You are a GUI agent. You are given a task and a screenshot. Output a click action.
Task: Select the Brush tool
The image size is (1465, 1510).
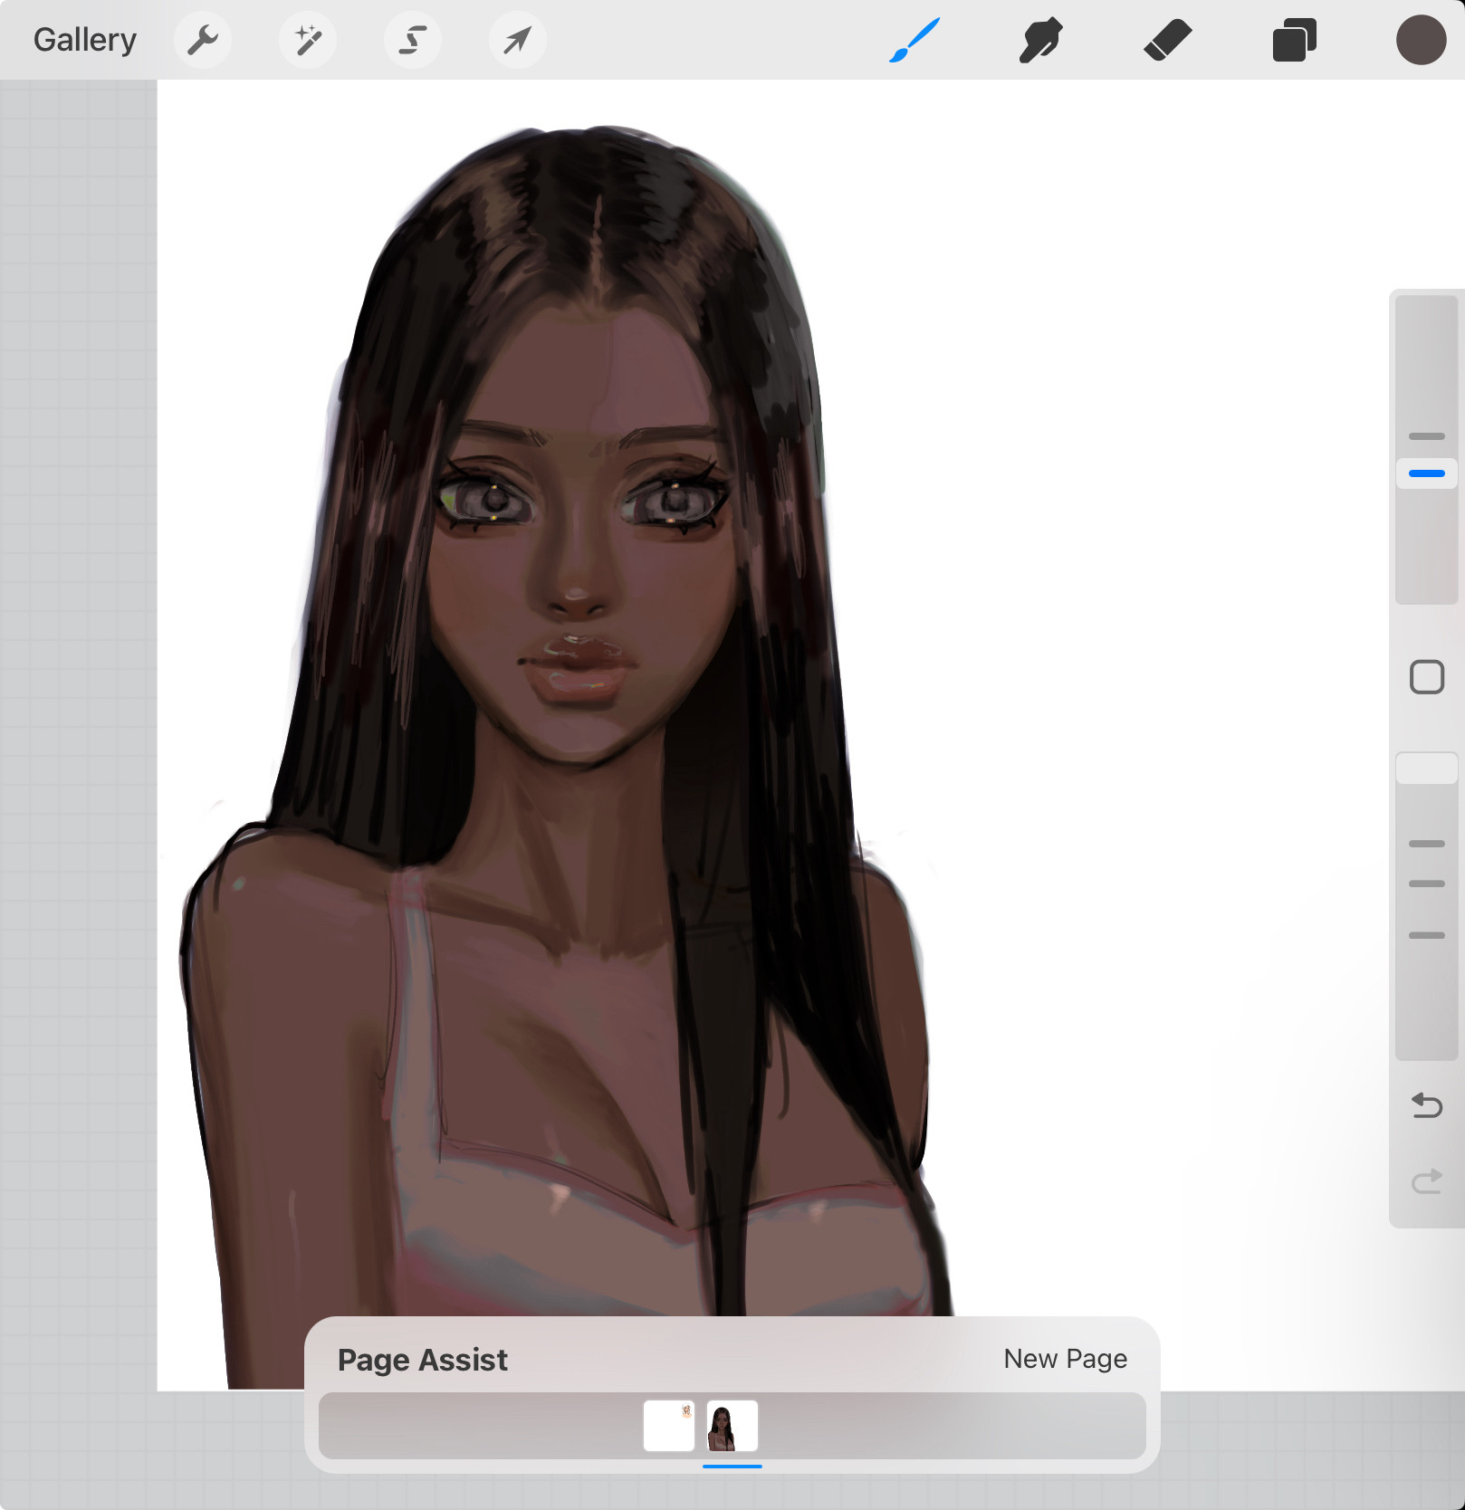[914, 41]
